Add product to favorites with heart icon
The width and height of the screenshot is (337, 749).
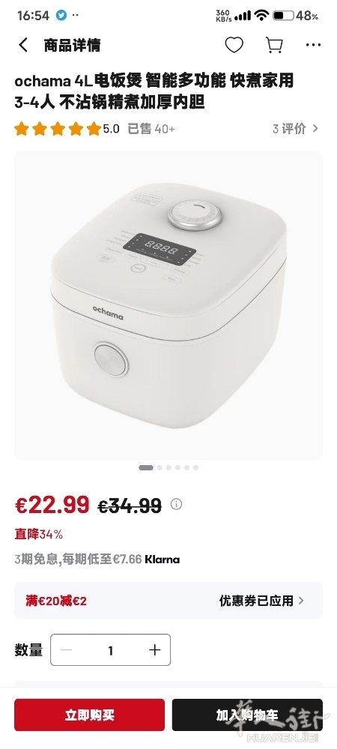click(234, 46)
